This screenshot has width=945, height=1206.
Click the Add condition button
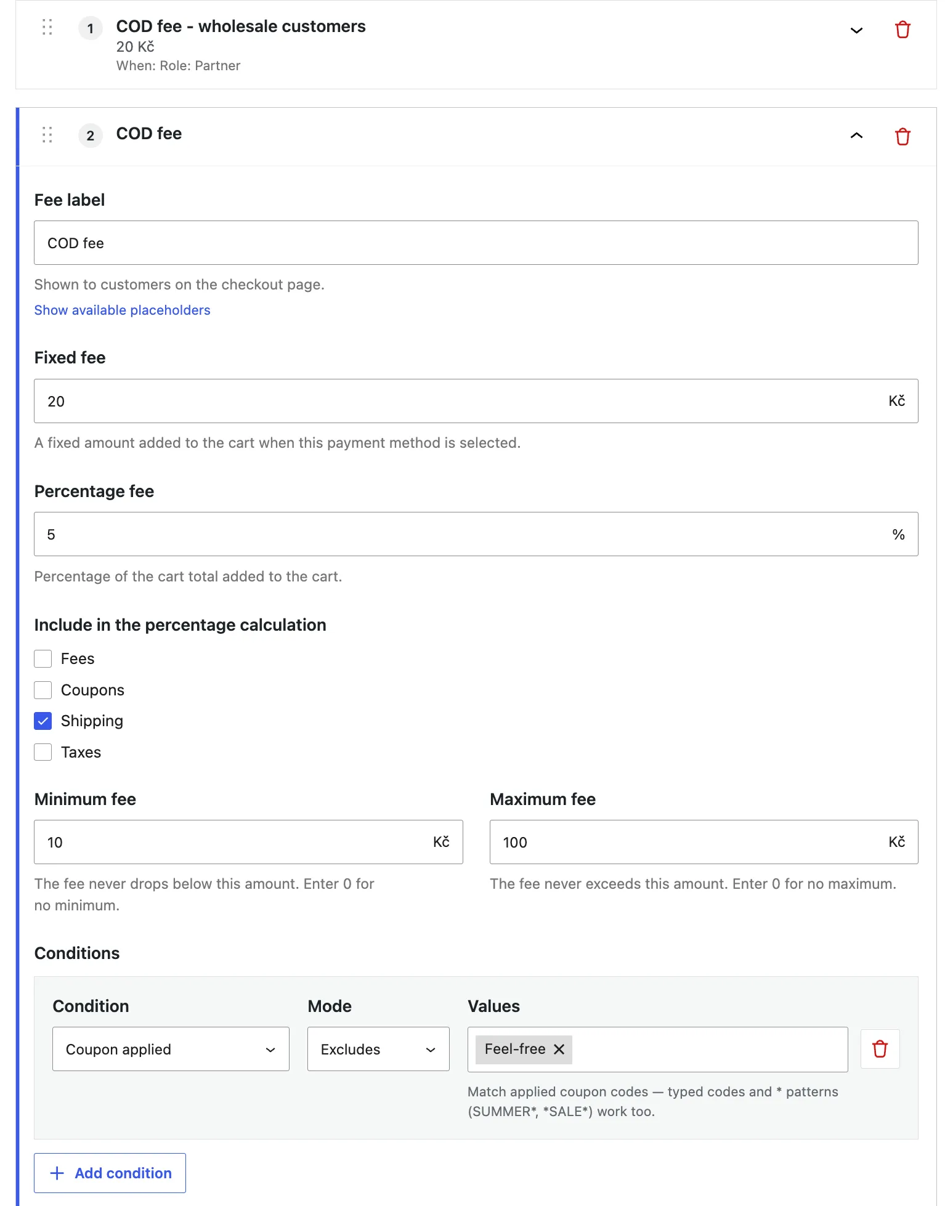[110, 1173]
